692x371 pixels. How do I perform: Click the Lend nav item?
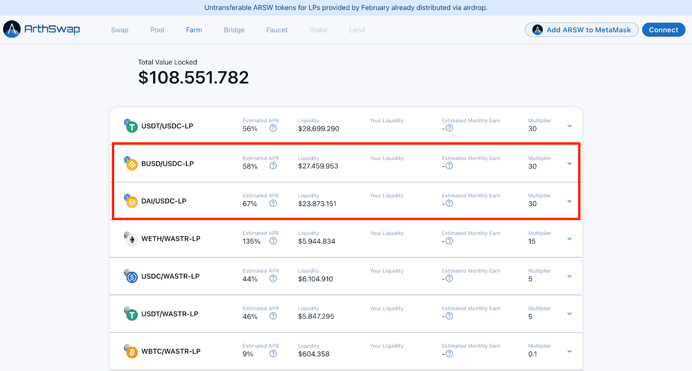(357, 30)
